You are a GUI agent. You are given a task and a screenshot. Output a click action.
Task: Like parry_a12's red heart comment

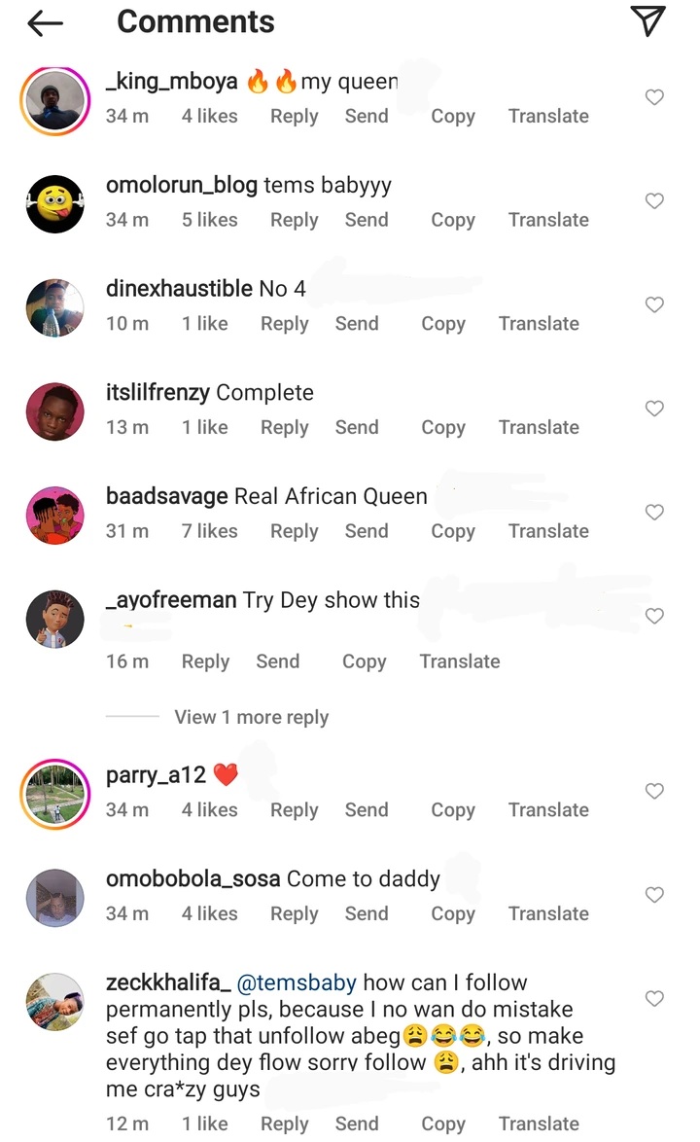(x=654, y=791)
